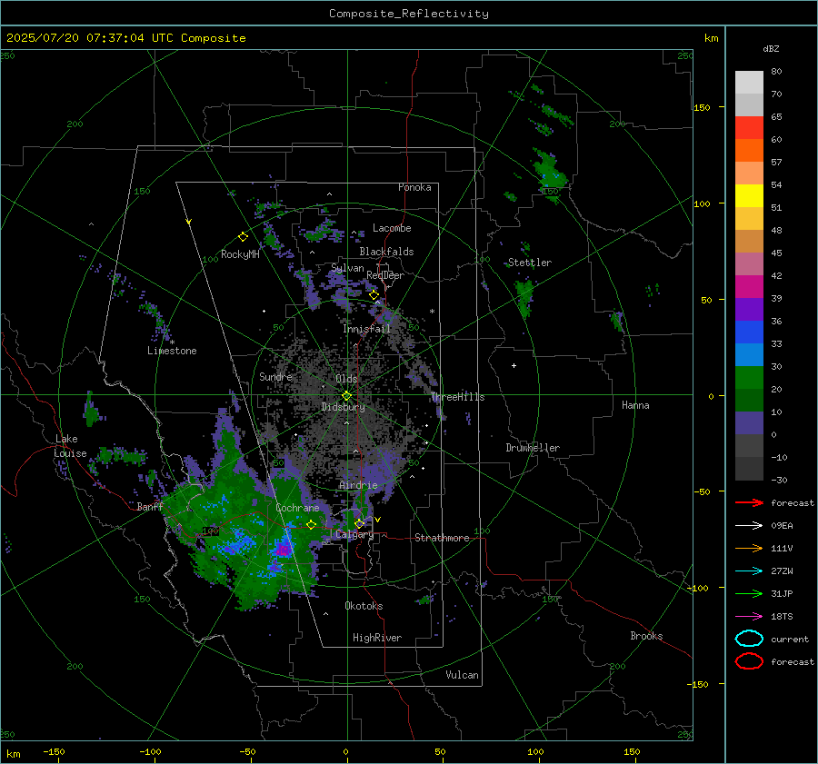Click the Banff town label

[x=150, y=506]
